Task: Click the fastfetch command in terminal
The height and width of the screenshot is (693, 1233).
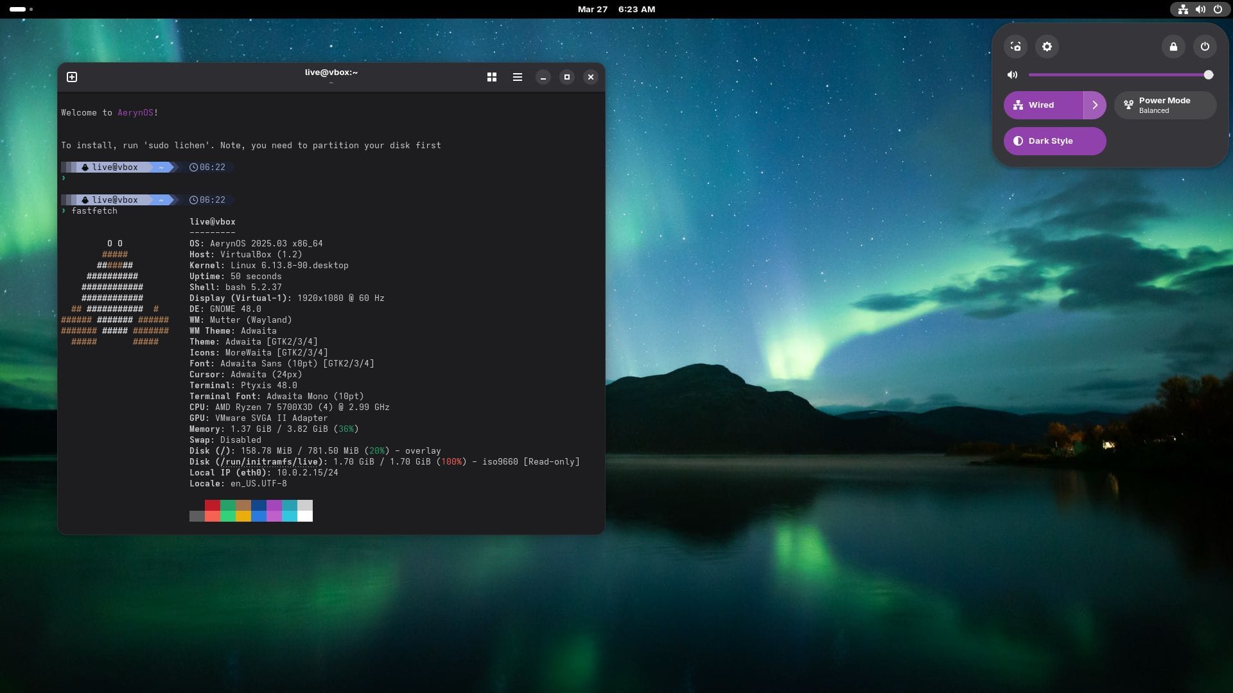Action: click(x=94, y=210)
